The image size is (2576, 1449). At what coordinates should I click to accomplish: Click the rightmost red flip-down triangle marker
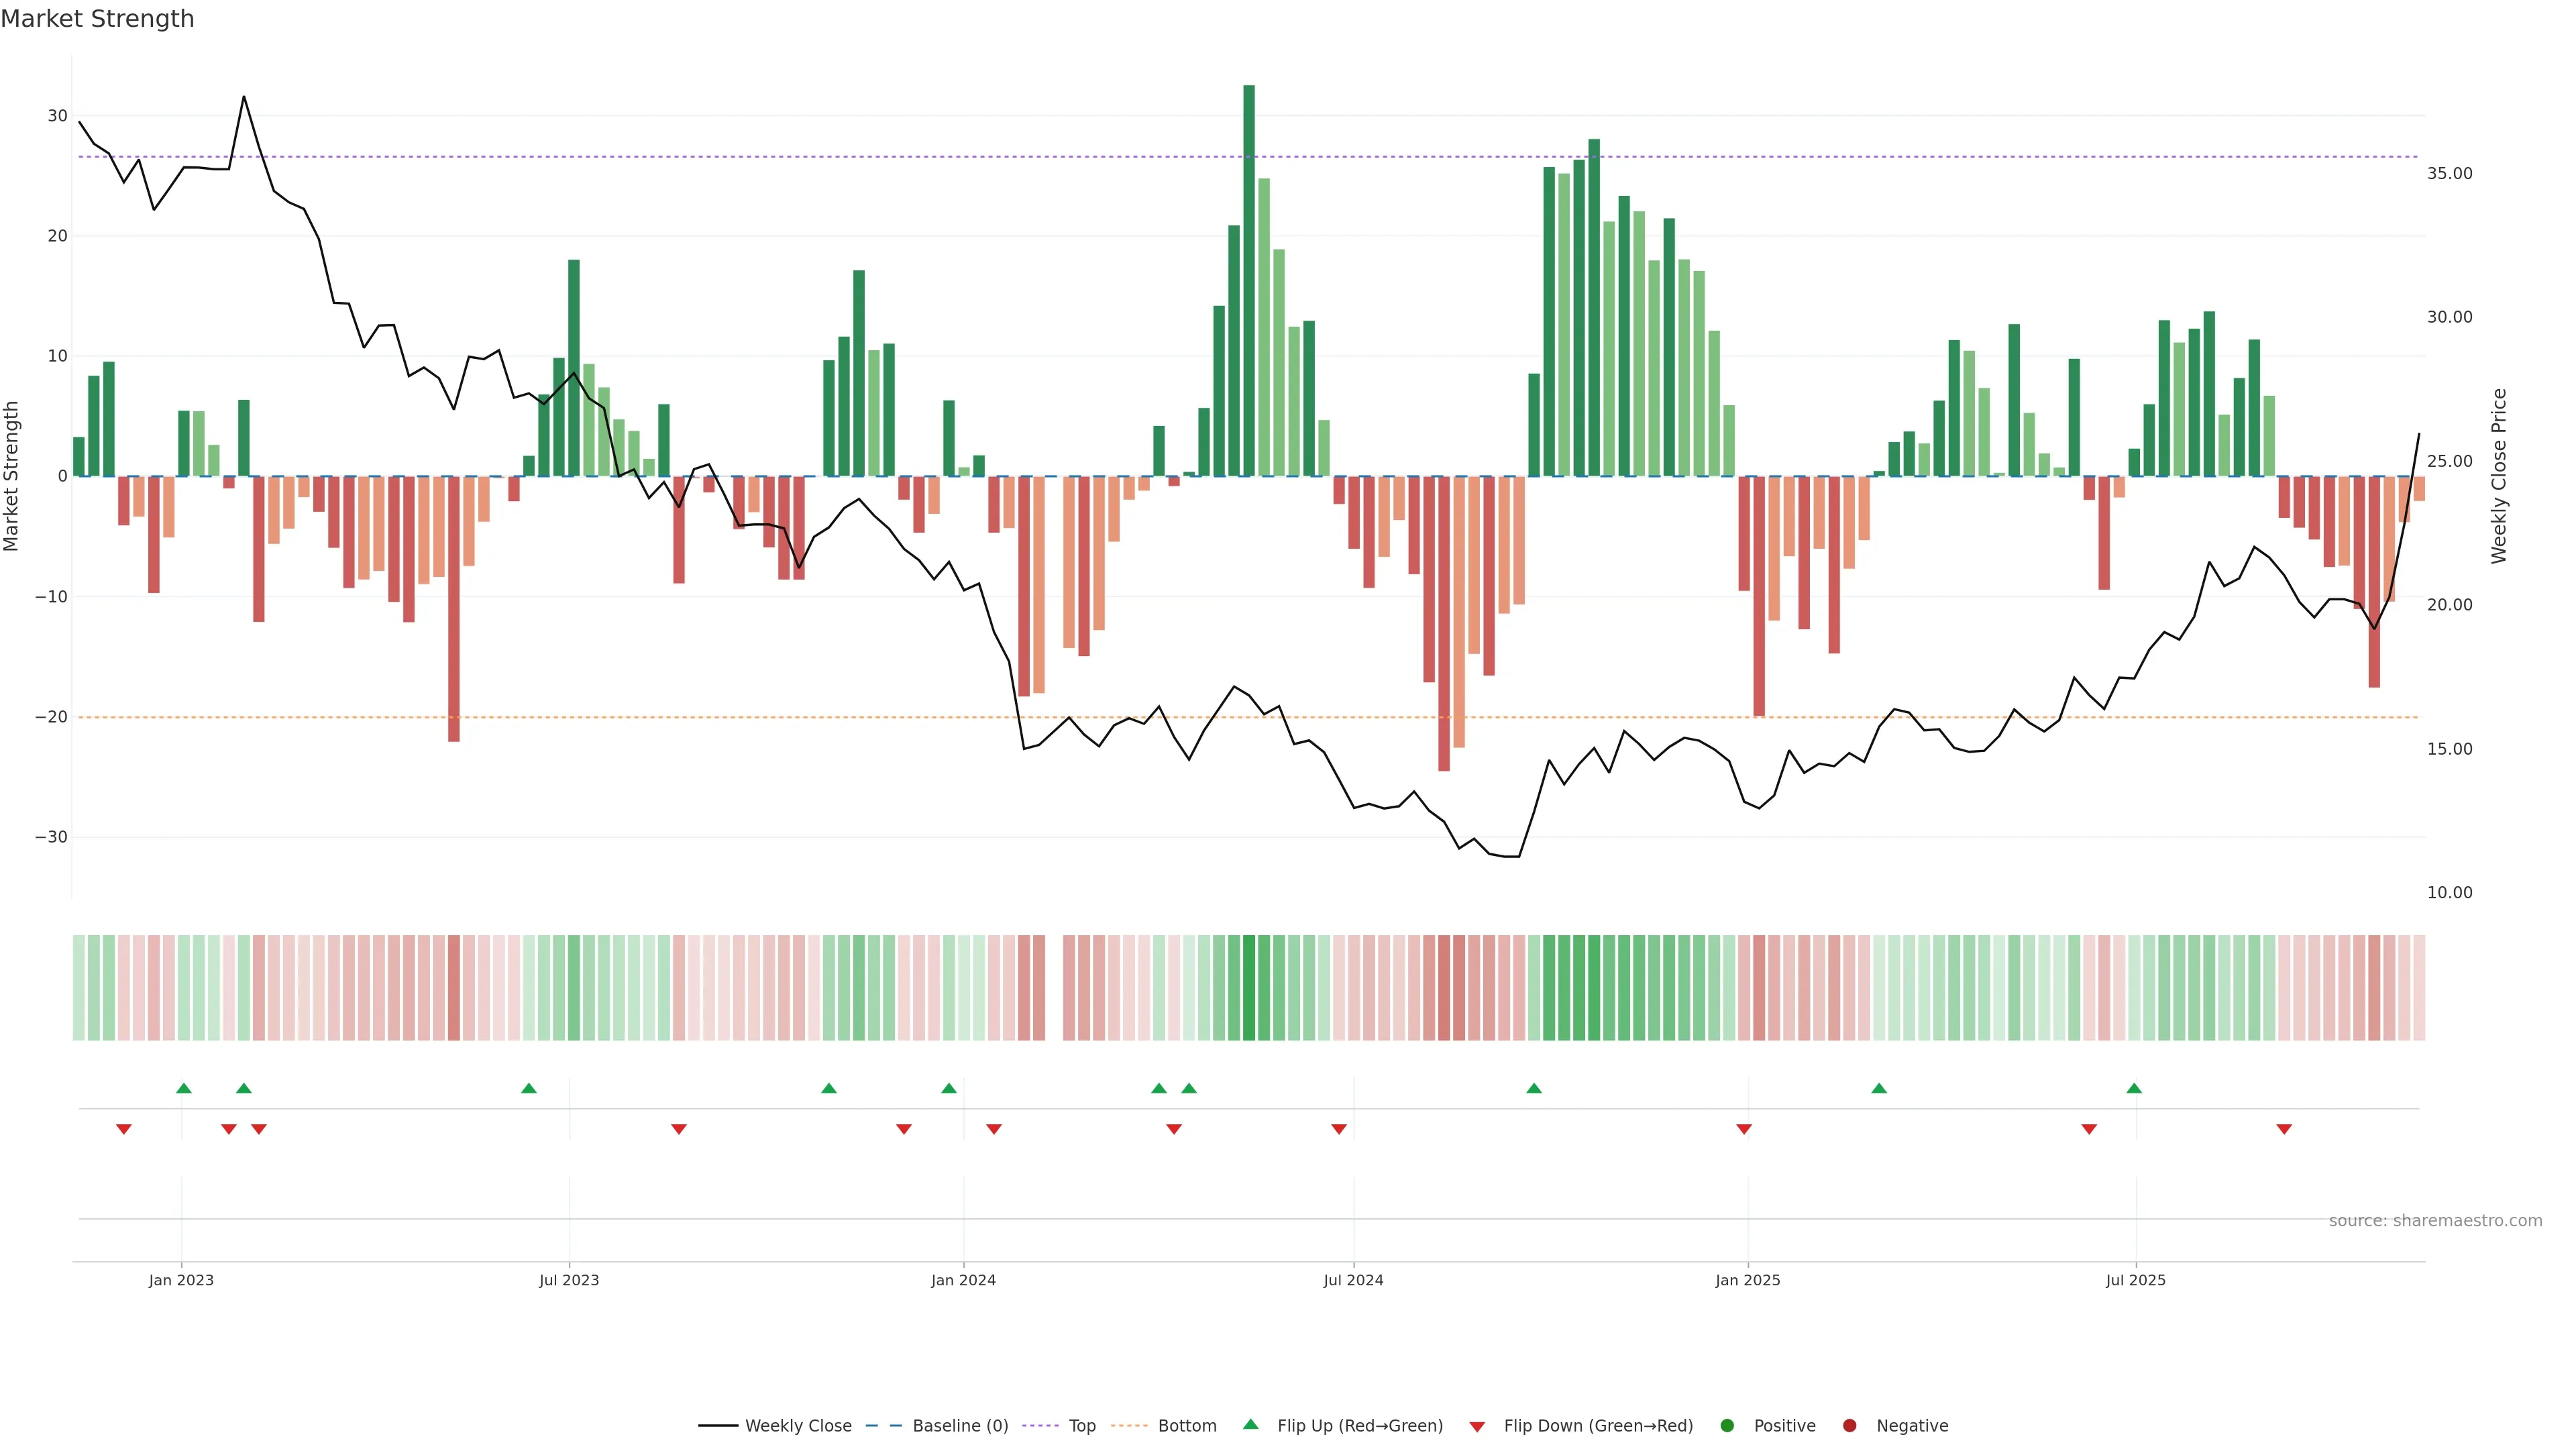pos(2284,1129)
